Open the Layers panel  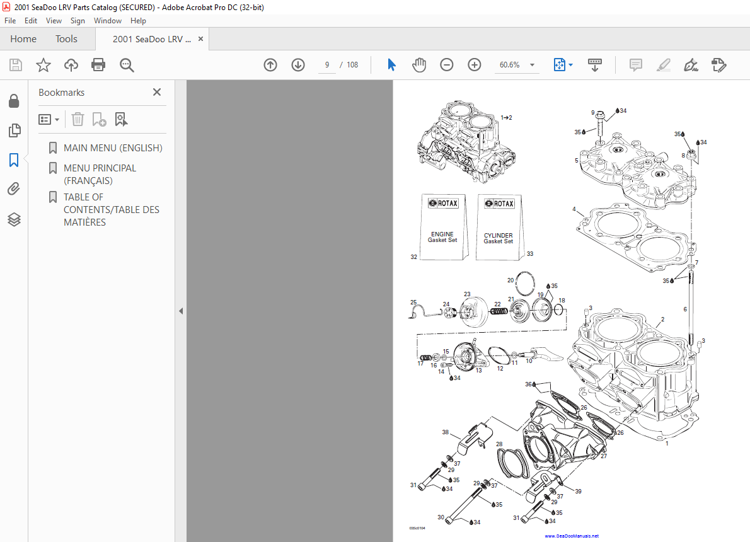14,219
